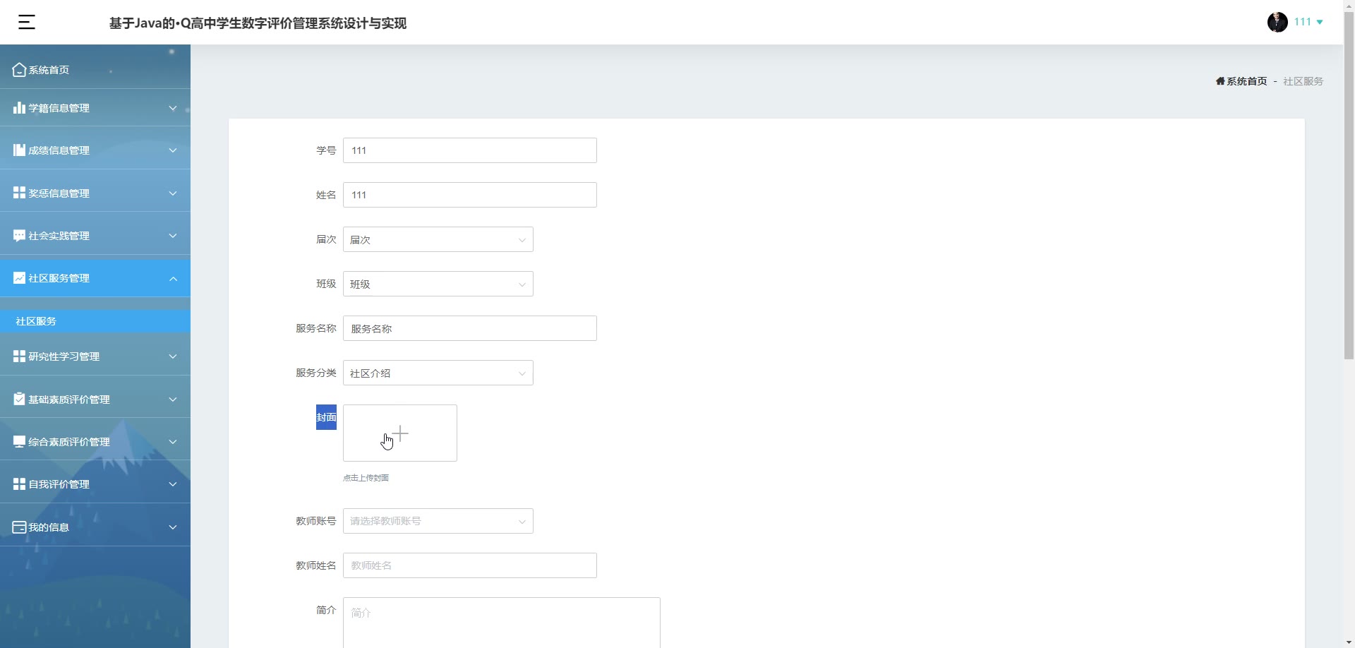Open the user account dropdown arrow
Screen dimensions: 1355x648
pos(1320,23)
